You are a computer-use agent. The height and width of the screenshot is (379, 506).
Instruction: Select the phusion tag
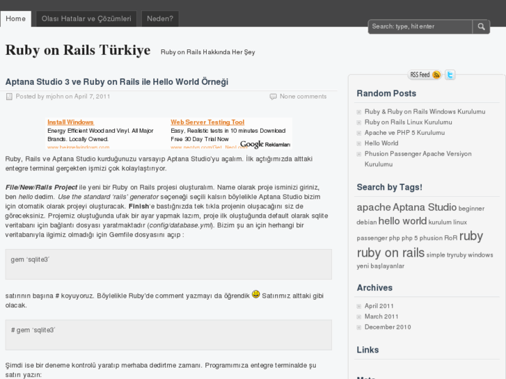[x=431, y=238]
